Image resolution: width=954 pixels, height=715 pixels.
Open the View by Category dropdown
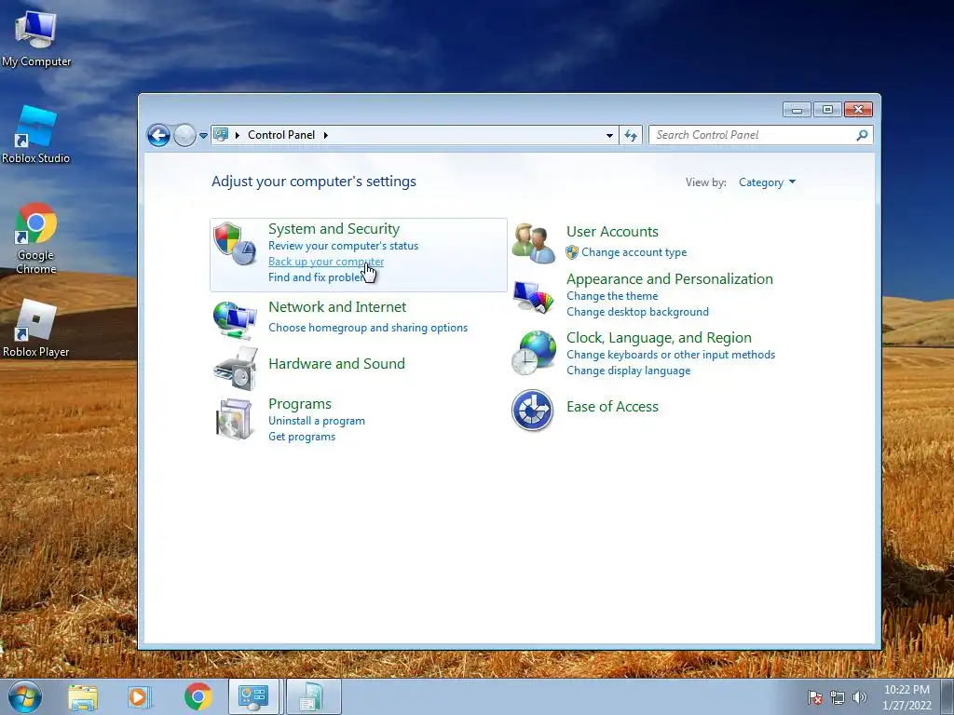[767, 182]
